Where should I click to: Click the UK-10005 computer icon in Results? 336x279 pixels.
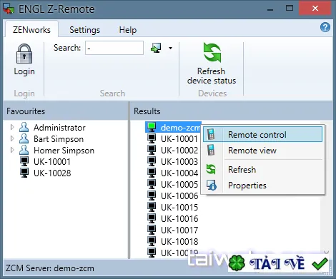pyautogui.click(x=152, y=184)
